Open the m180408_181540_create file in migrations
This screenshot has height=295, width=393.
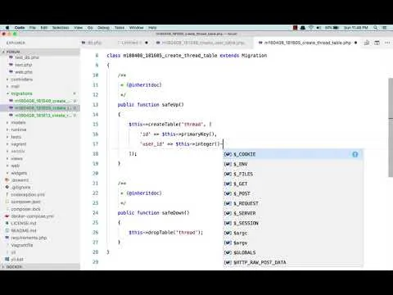pos(40,101)
